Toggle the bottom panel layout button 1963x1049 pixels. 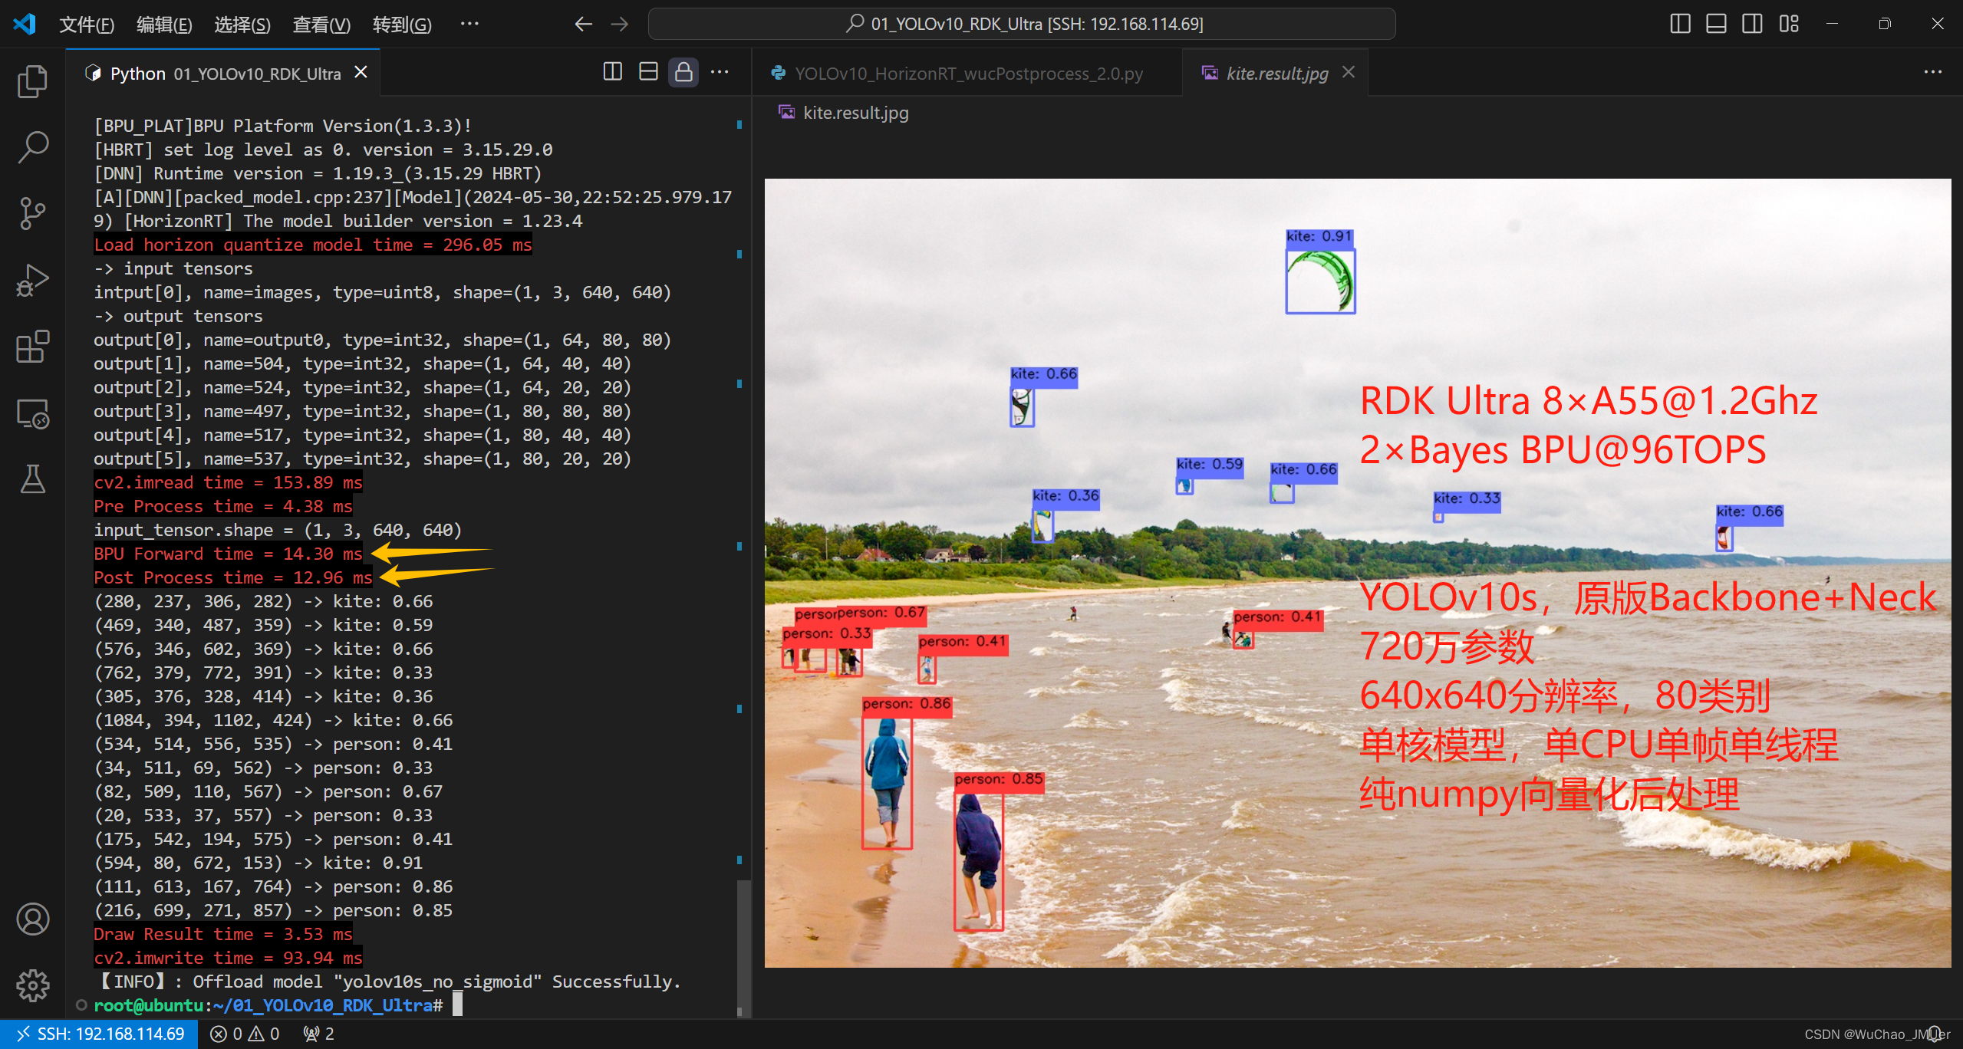pyautogui.click(x=1716, y=24)
